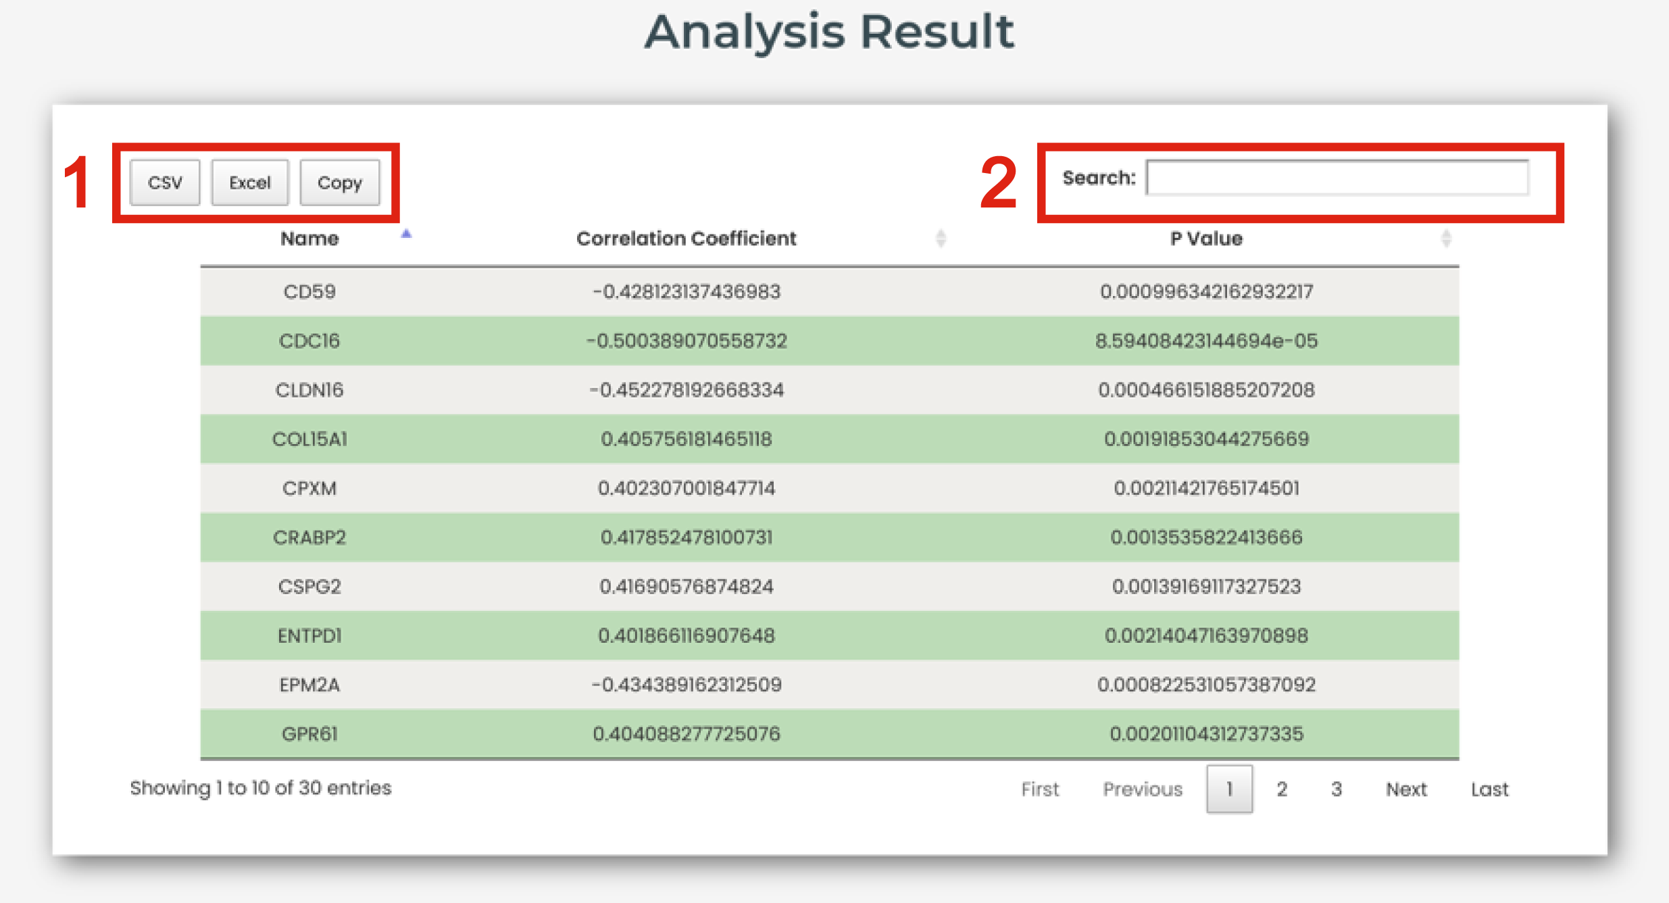Click the Correlation Coefficient column header
This screenshot has width=1669, height=903.
pos(686,239)
